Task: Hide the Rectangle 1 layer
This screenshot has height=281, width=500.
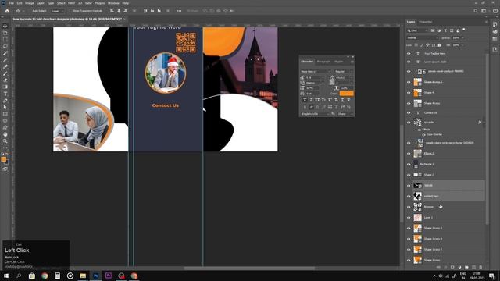Action: (409, 164)
